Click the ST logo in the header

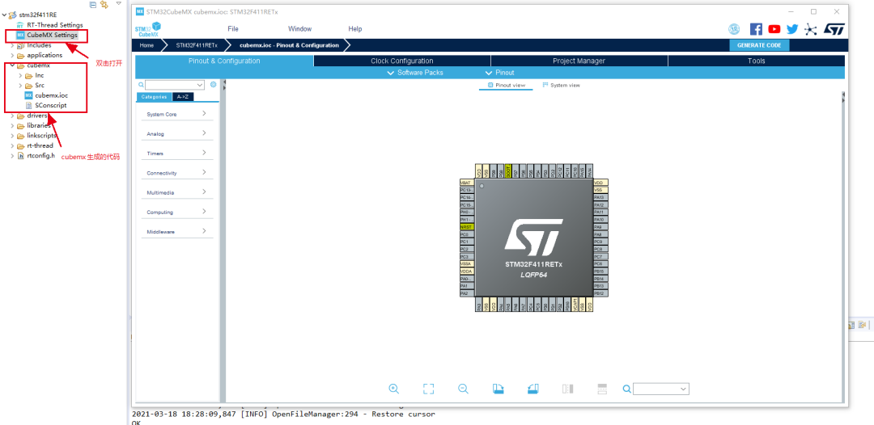point(834,29)
